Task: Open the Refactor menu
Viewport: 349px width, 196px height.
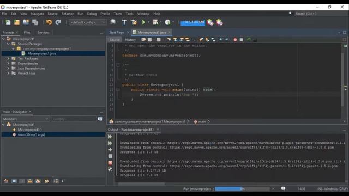Action: pos(68,14)
